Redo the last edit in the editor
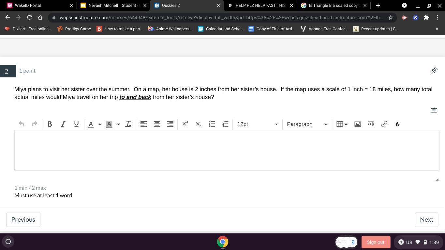 coord(35,124)
